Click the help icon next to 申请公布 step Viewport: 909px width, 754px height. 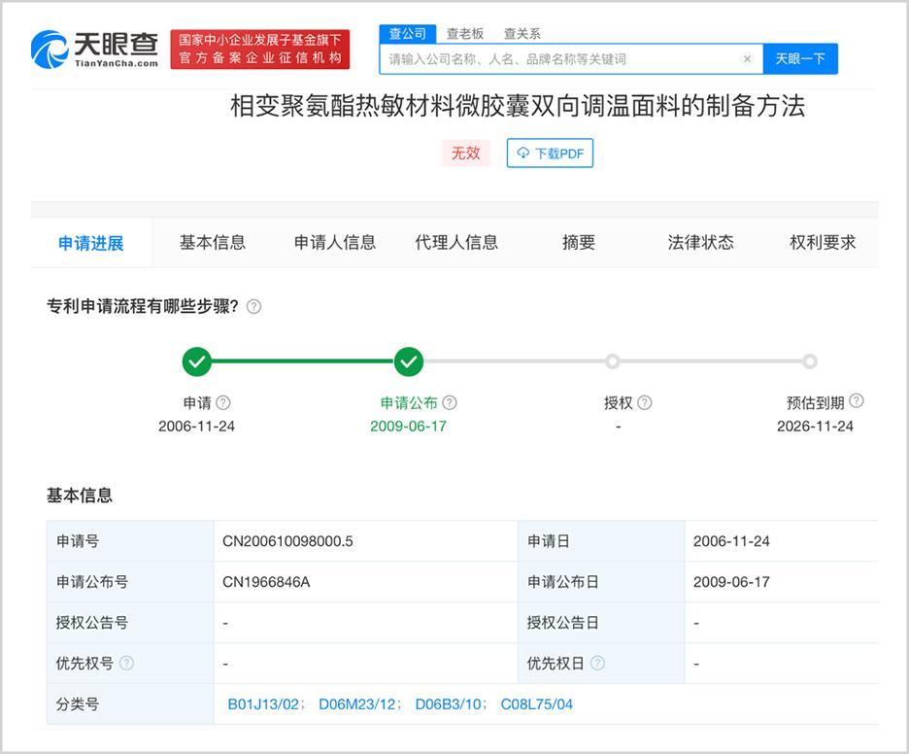point(450,403)
